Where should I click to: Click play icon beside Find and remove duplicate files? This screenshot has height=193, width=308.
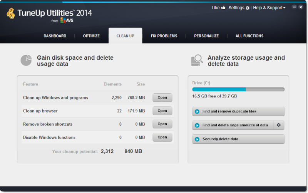pos(197,112)
